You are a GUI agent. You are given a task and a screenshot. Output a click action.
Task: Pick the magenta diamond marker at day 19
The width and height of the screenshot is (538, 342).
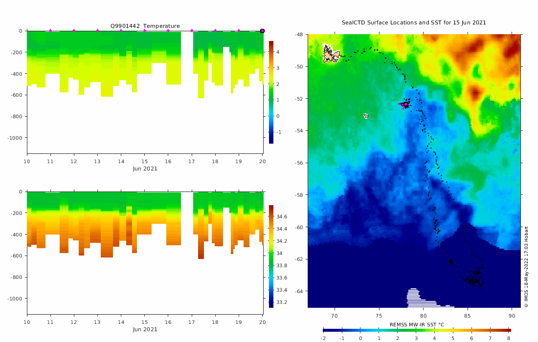pos(239,31)
